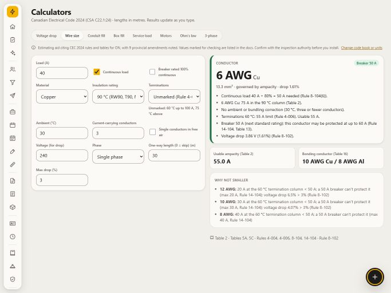Open the Material dropdown showing Copper
Viewport: 391px width, 293px height.
pos(62,97)
